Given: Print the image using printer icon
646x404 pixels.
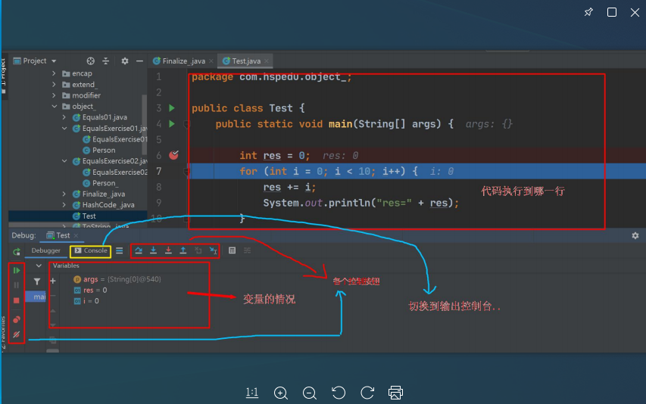Looking at the screenshot, I should pyautogui.click(x=395, y=393).
